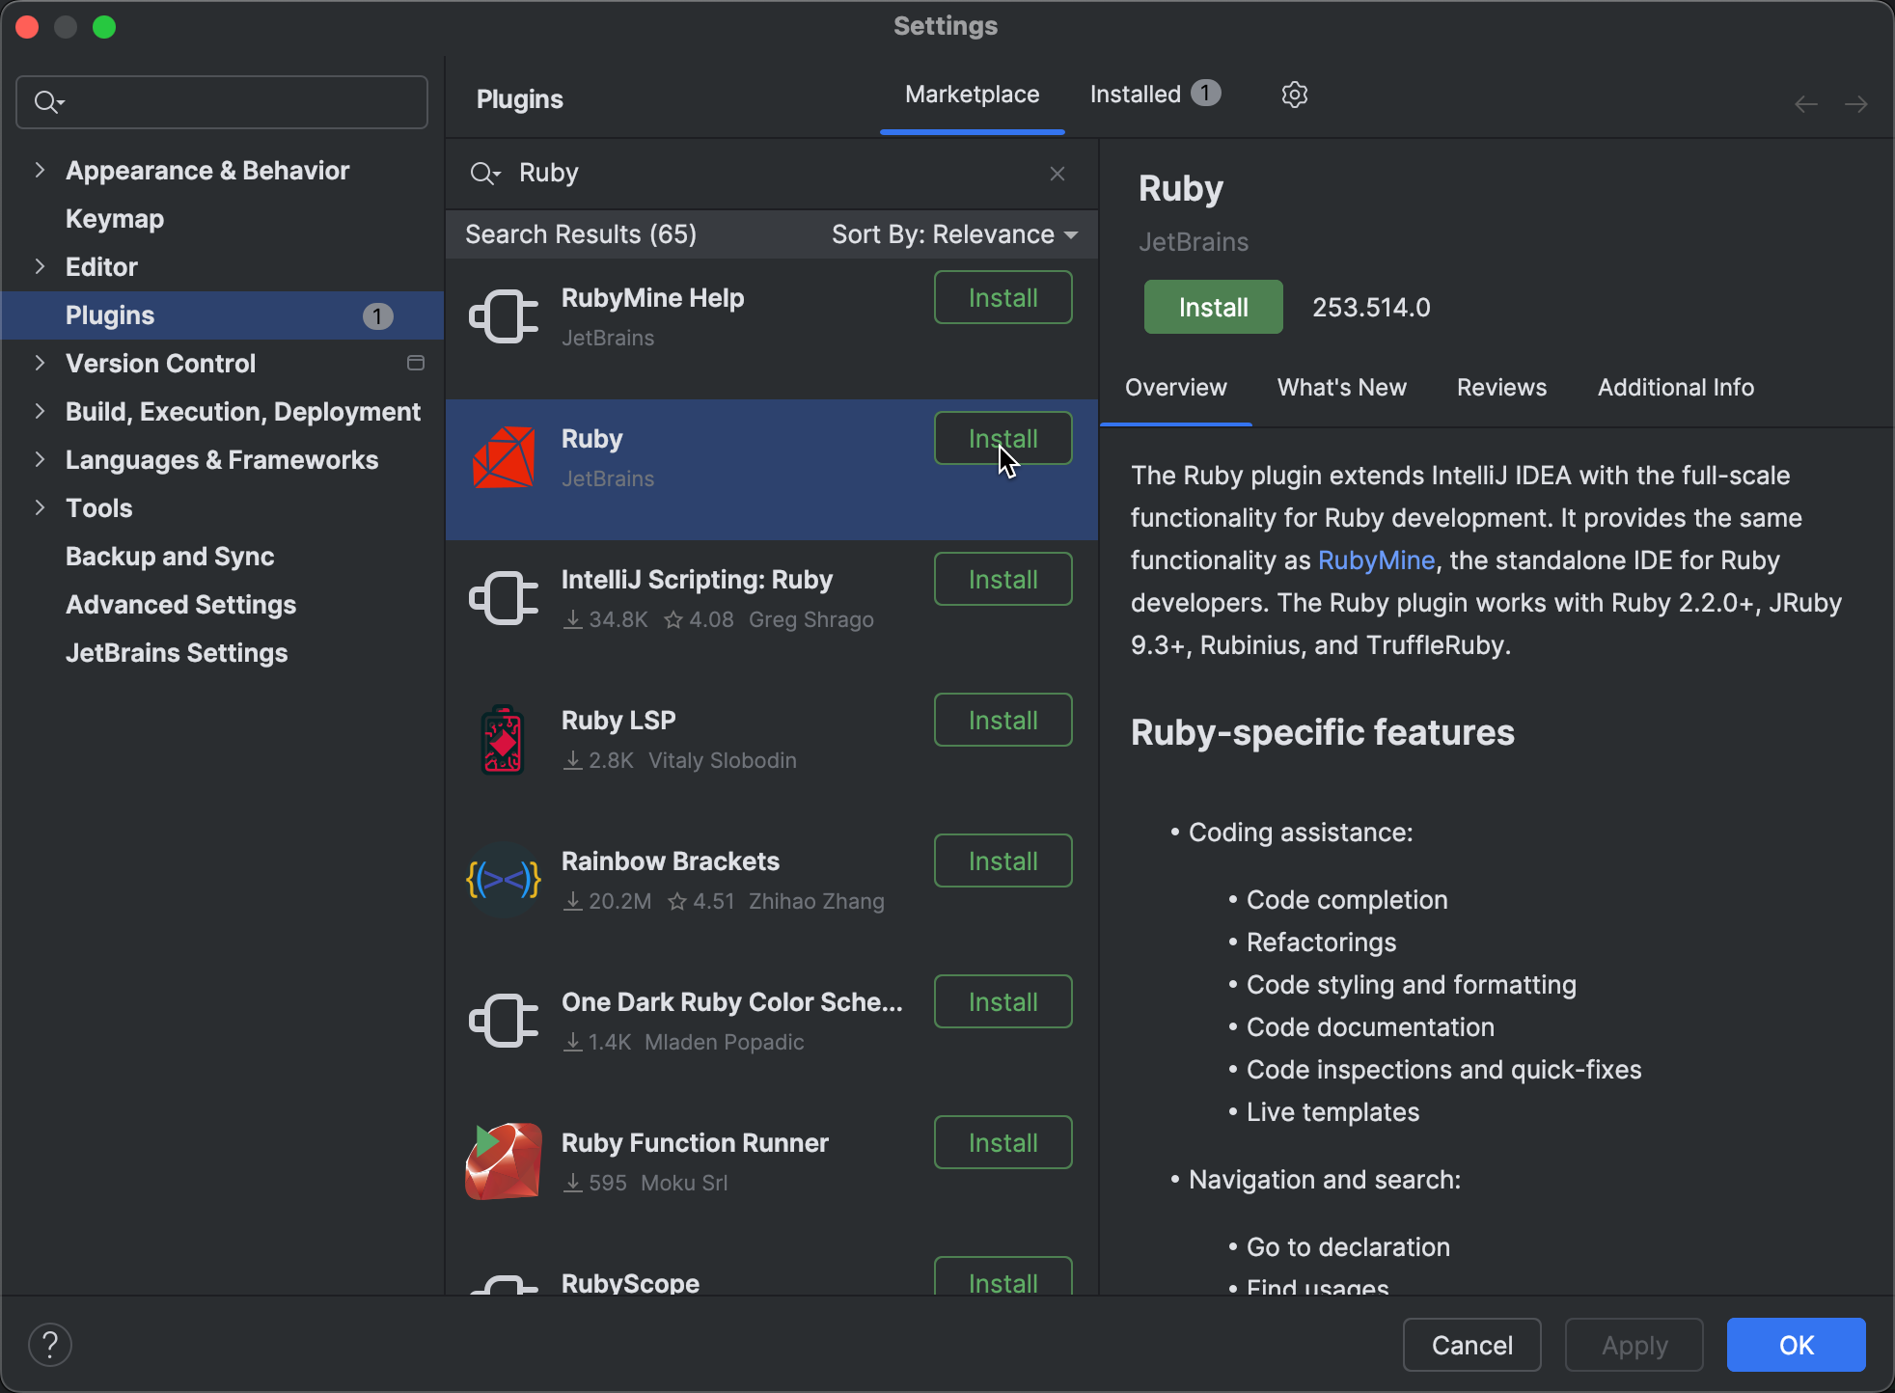Click the One Dark Ruby Color Scheme icon
This screenshot has width=1895, height=1393.
(x=503, y=1020)
